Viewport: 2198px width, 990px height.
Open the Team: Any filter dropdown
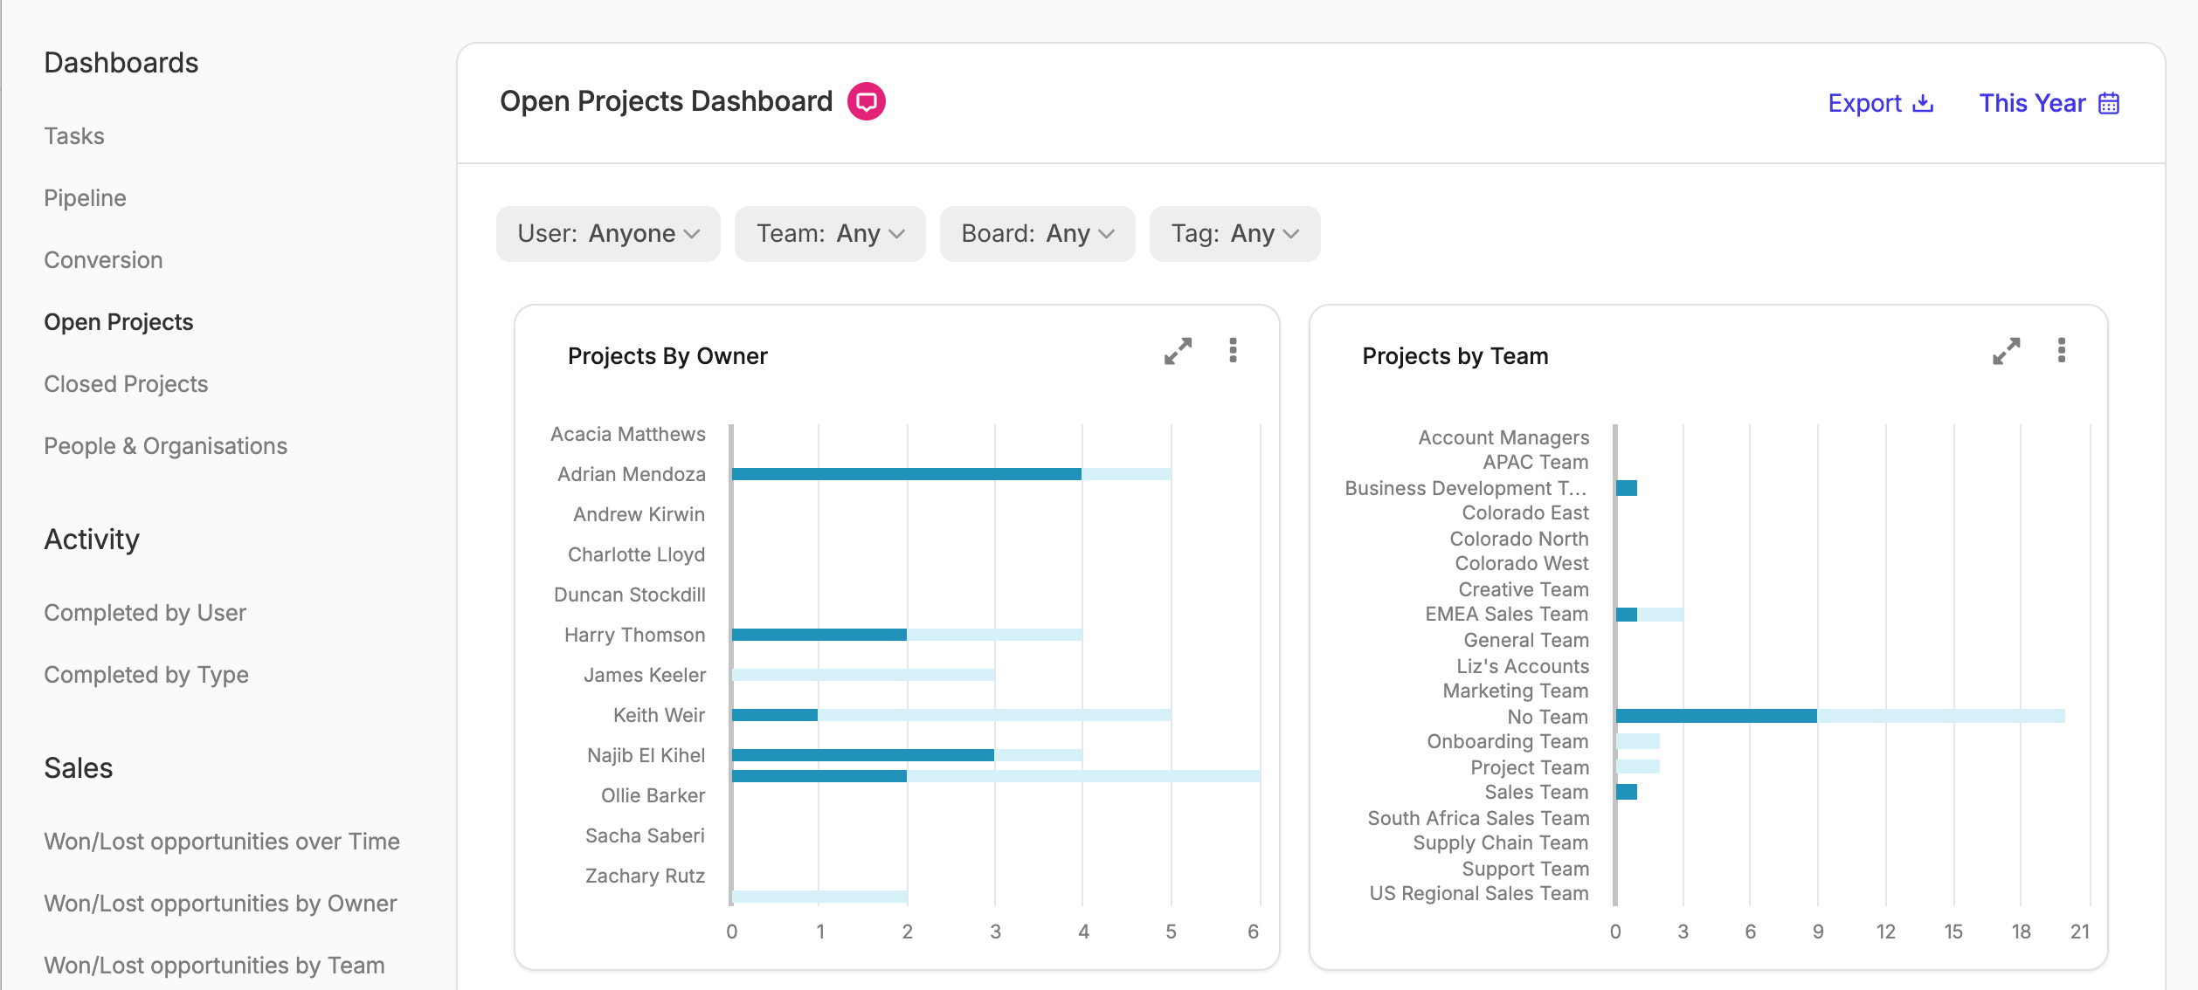(x=830, y=234)
